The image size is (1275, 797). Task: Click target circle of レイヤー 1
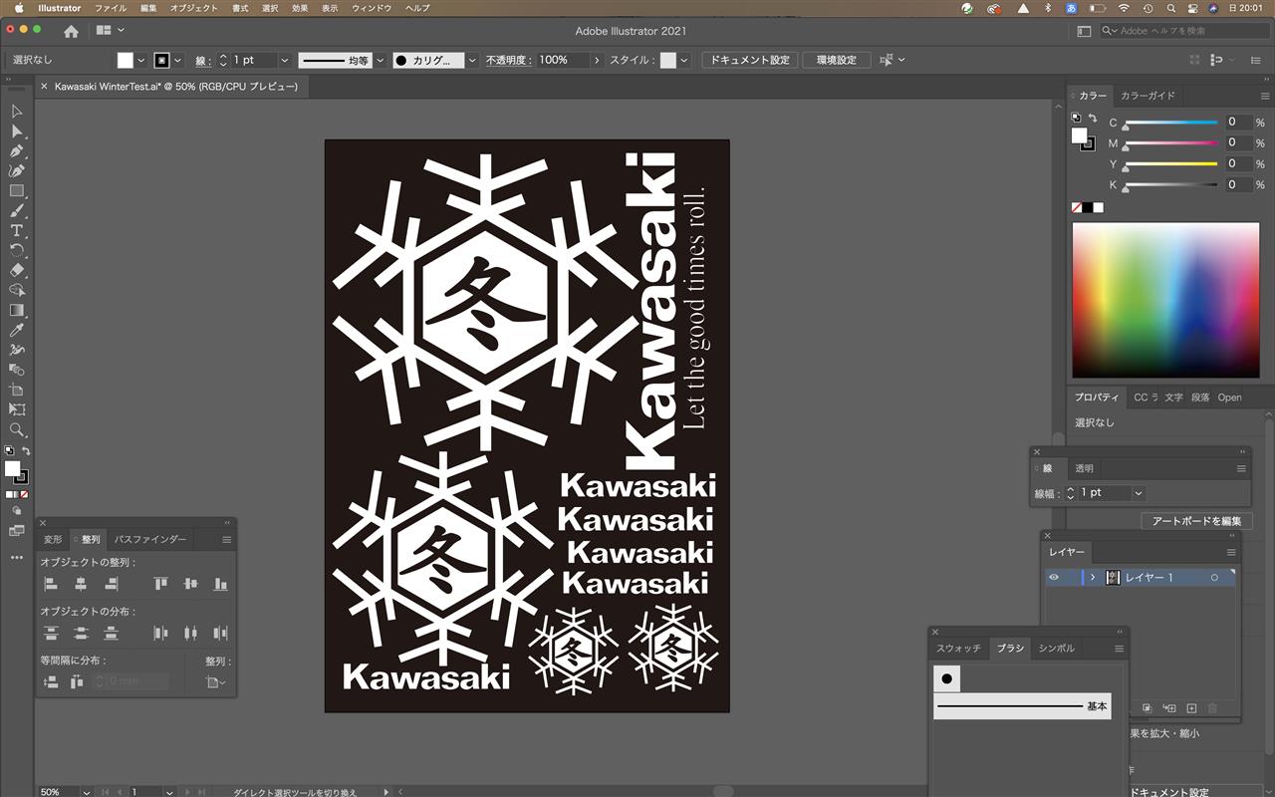[1214, 578]
